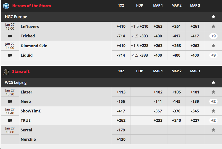Expand +9 more markets for Liquid match
Image resolution: width=222 pixels, height=149 pixels.
213,55
